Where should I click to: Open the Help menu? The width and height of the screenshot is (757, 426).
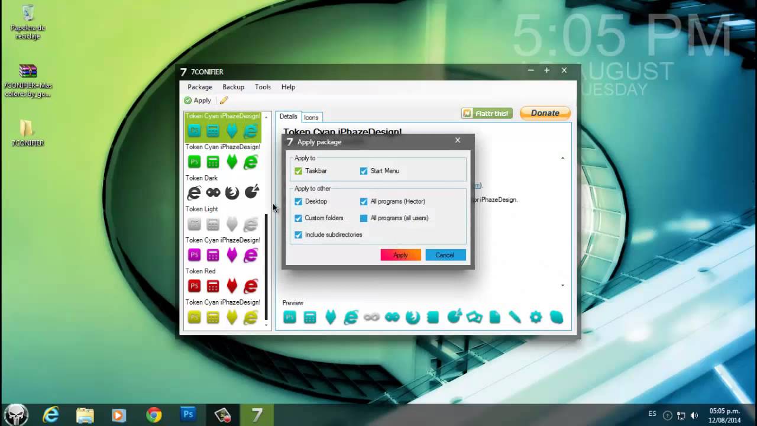(288, 87)
